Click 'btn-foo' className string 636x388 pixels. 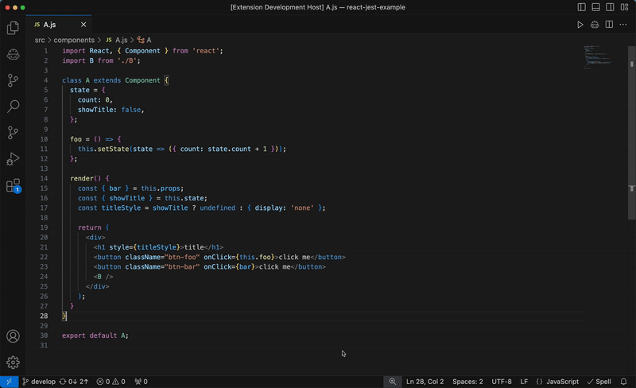[x=182, y=257]
